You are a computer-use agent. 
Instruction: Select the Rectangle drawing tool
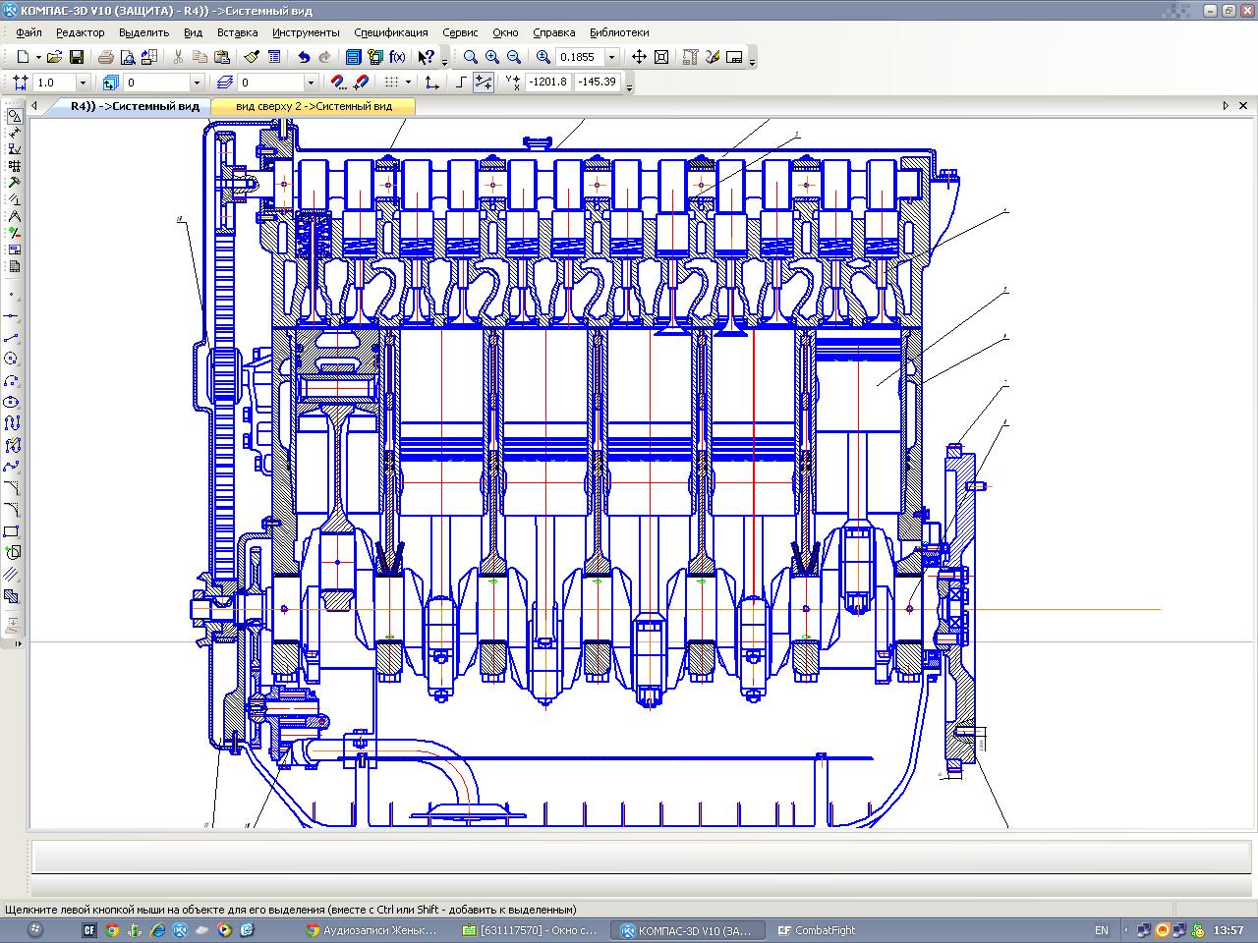pyautogui.click(x=13, y=531)
